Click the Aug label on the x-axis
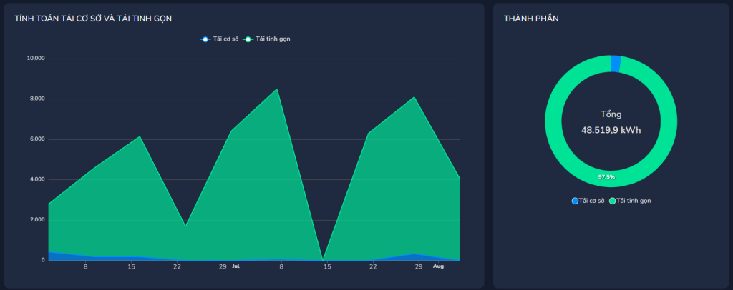733x290 pixels. [x=439, y=266]
